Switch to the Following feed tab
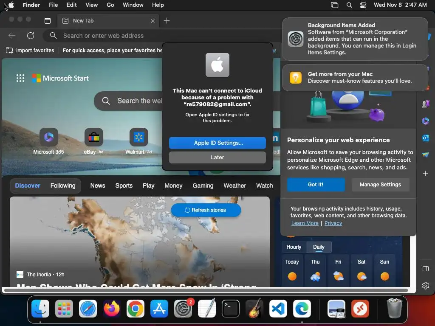 click(x=63, y=186)
